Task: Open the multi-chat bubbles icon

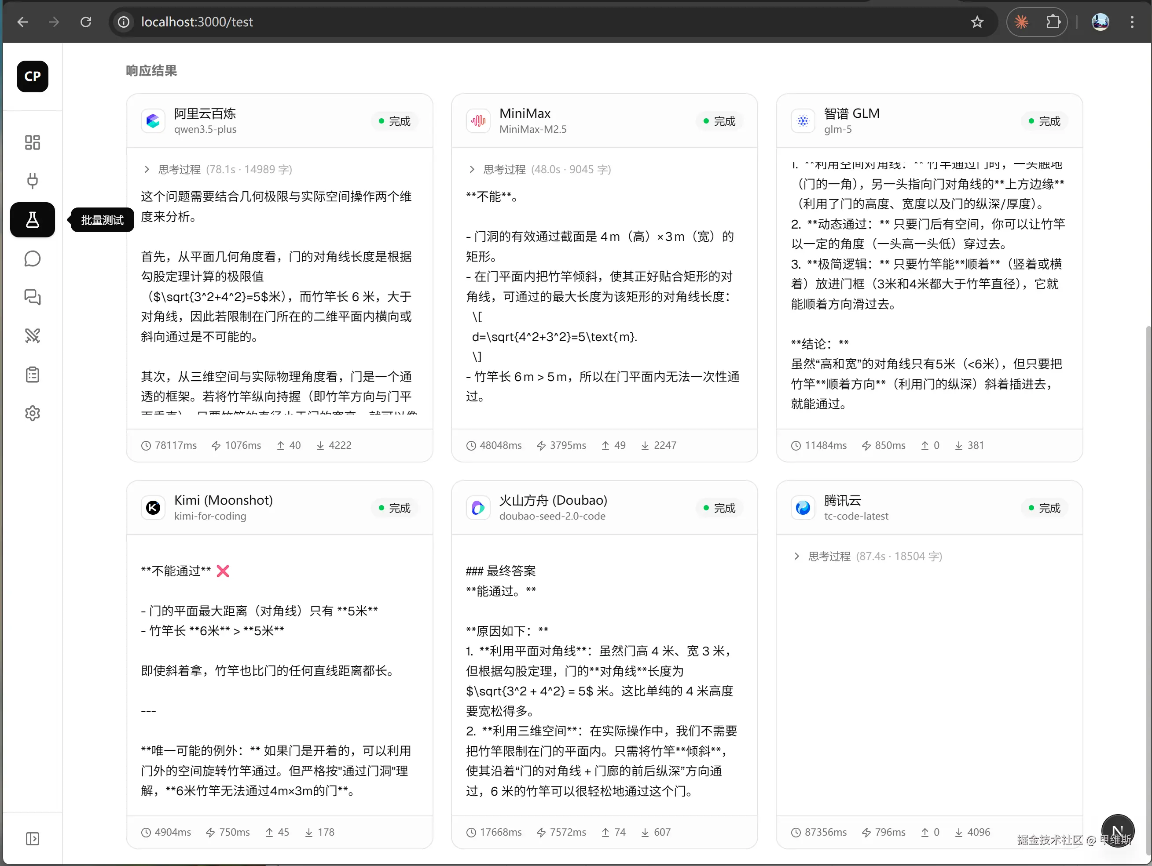Action: [x=32, y=297]
